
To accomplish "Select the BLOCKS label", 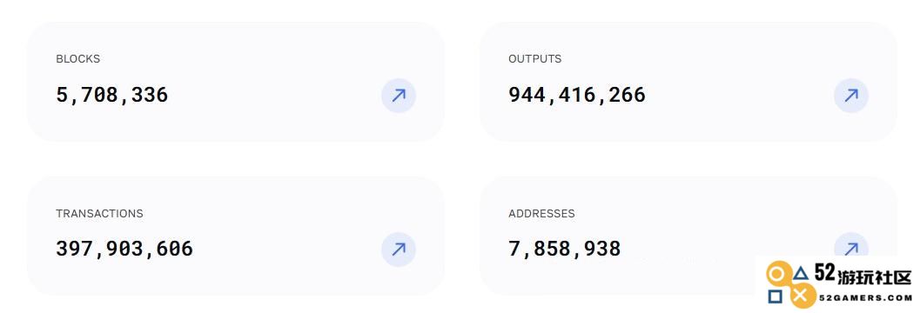I will point(78,58).
